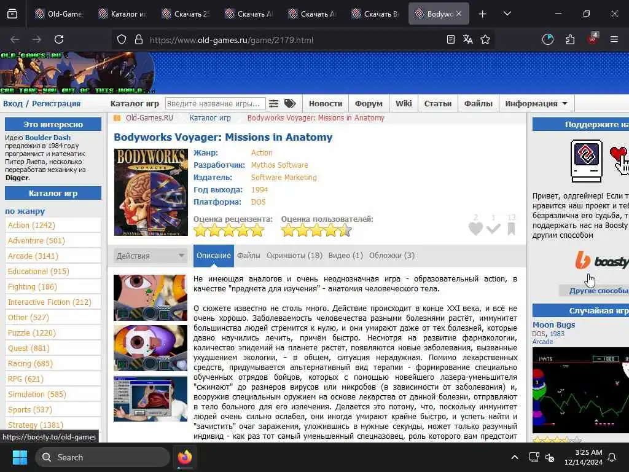
Task: Open Wiki in the site menu
Action: tap(404, 103)
